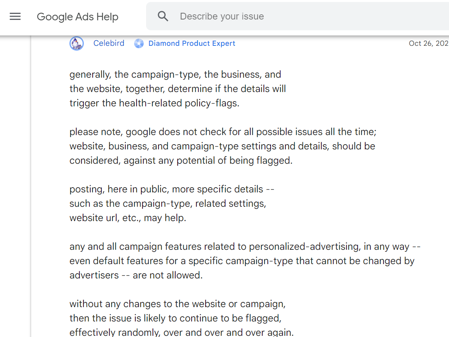Image resolution: width=449 pixels, height=337 pixels.
Task: Click the line 'trigger the health-related policy-flags.'
Action: [154, 103]
